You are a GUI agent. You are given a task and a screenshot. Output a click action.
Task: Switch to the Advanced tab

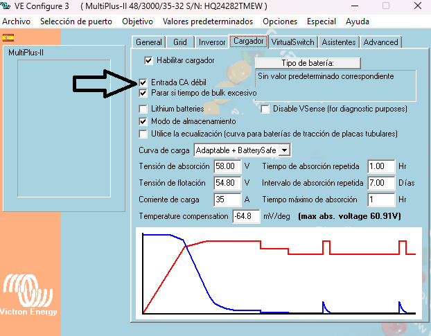point(380,42)
